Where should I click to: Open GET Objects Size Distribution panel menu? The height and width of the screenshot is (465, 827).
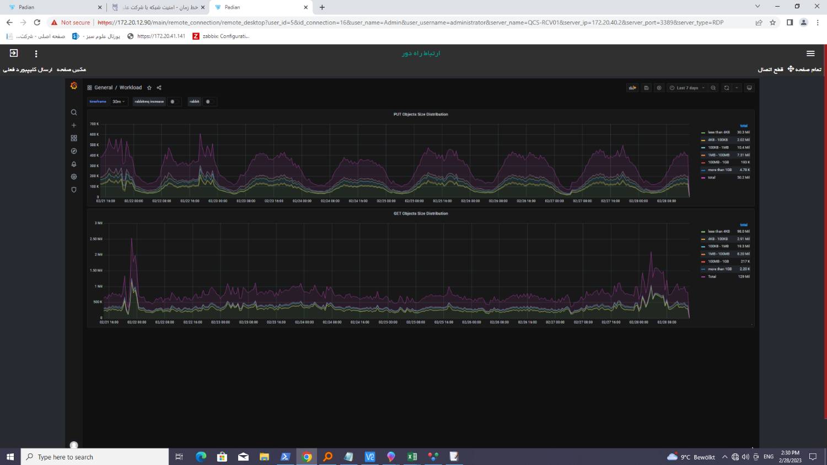[421, 213]
